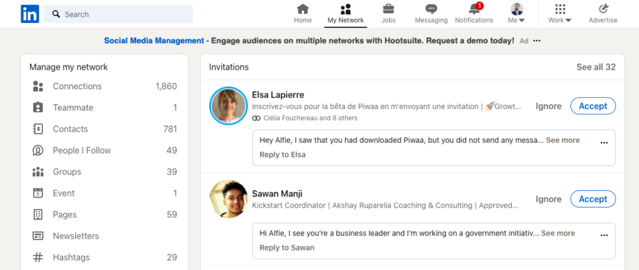Accept Elsa Lapierre's invitation
The width and height of the screenshot is (639, 270).
[x=593, y=106]
